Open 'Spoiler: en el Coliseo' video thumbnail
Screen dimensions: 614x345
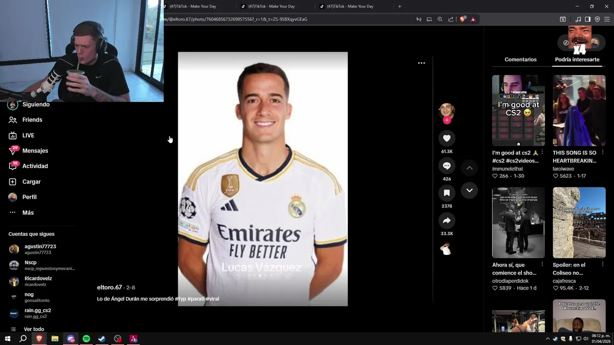click(579, 223)
